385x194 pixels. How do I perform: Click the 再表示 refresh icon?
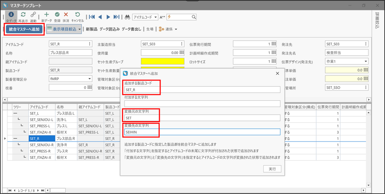coord(23,14)
